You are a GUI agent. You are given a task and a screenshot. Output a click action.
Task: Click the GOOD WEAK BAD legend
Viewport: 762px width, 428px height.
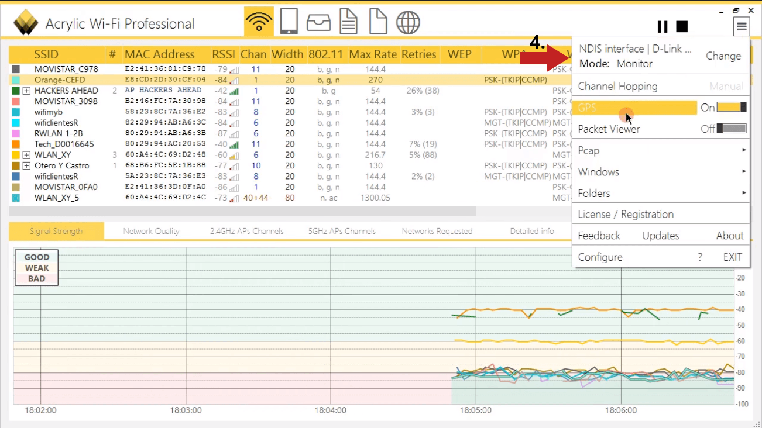36,268
